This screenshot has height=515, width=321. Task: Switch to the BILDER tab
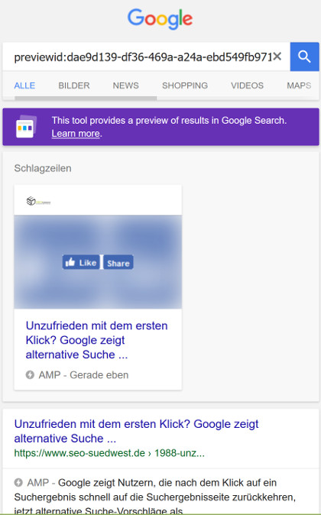click(74, 86)
